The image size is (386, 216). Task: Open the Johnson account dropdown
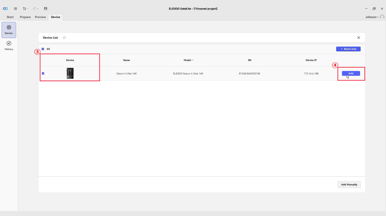point(372,17)
